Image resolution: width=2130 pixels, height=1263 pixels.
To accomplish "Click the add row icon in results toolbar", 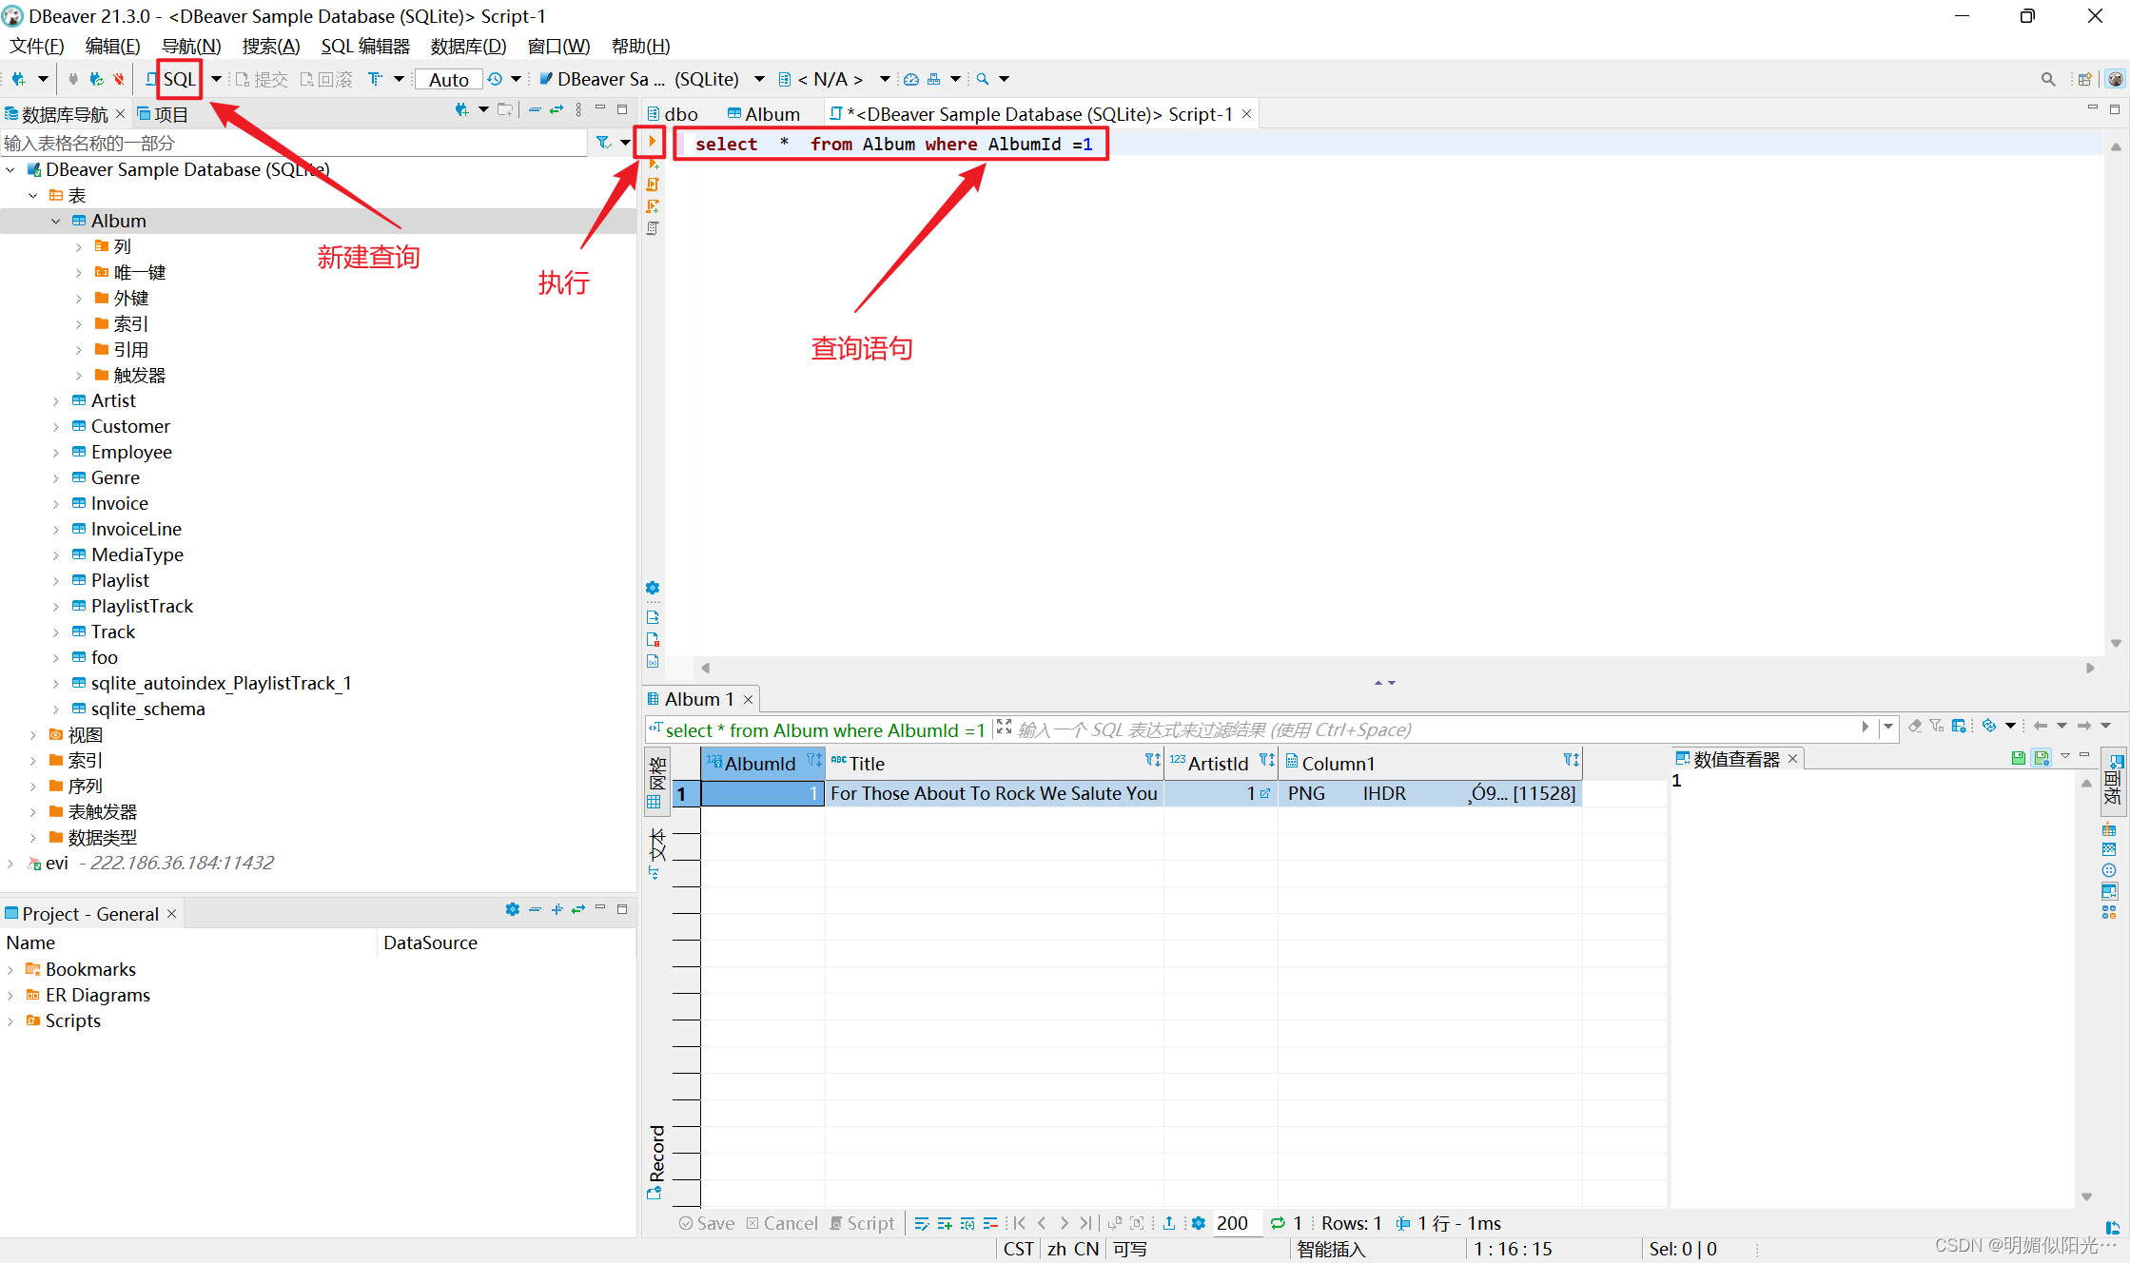I will pyautogui.click(x=944, y=1223).
